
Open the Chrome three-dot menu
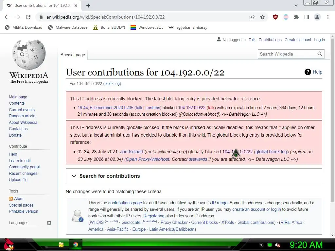328,17
